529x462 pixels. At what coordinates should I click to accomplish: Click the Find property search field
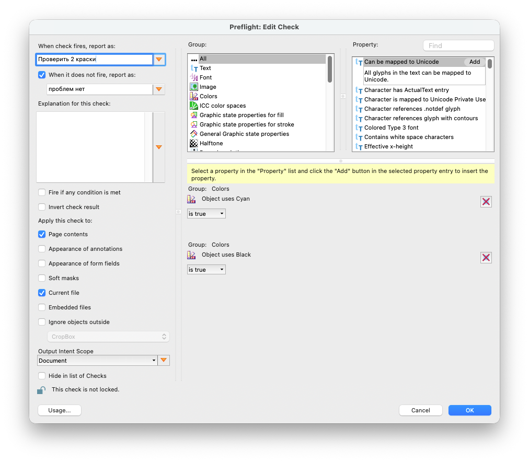[x=458, y=45]
